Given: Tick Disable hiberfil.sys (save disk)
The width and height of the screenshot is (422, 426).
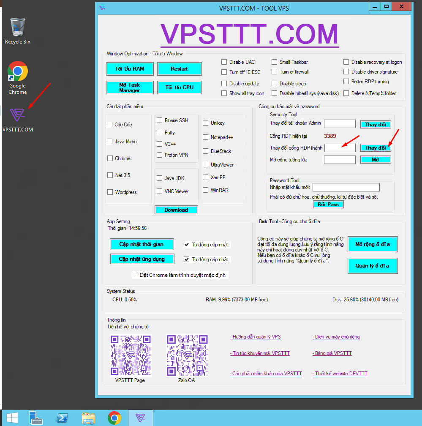Looking at the screenshot, I should (275, 93).
